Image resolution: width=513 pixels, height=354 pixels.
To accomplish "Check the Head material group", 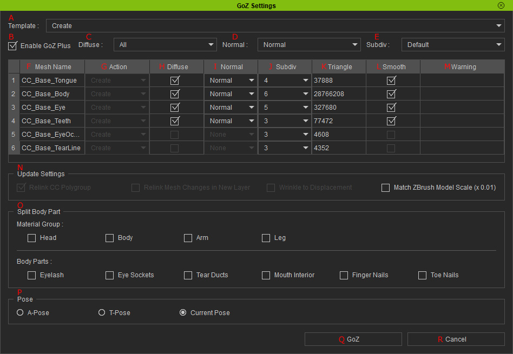I will tap(32, 238).
